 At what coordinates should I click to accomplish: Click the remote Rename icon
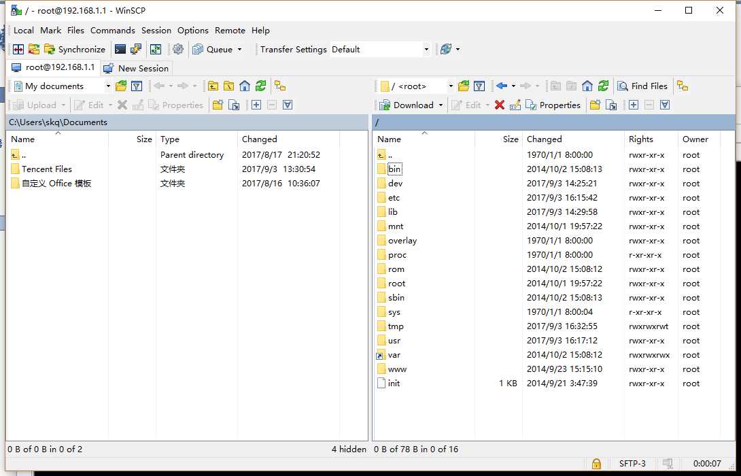click(x=515, y=105)
